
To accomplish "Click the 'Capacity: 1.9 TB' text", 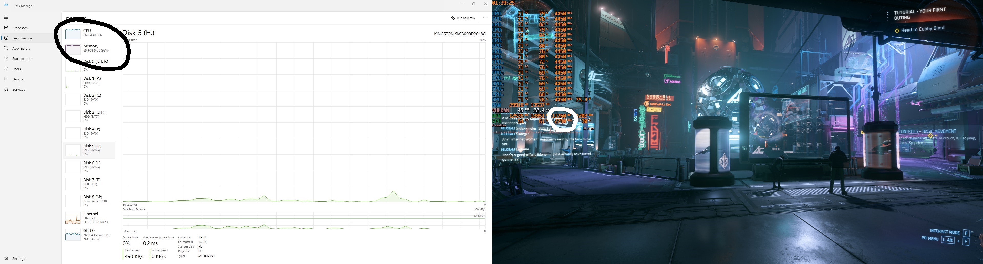I will coord(192,237).
